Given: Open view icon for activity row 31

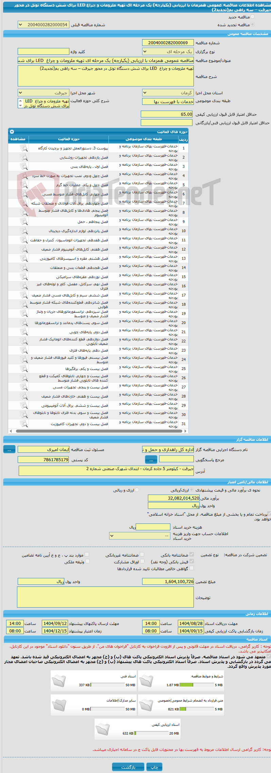Looking at the screenshot, I should point(23,424).
